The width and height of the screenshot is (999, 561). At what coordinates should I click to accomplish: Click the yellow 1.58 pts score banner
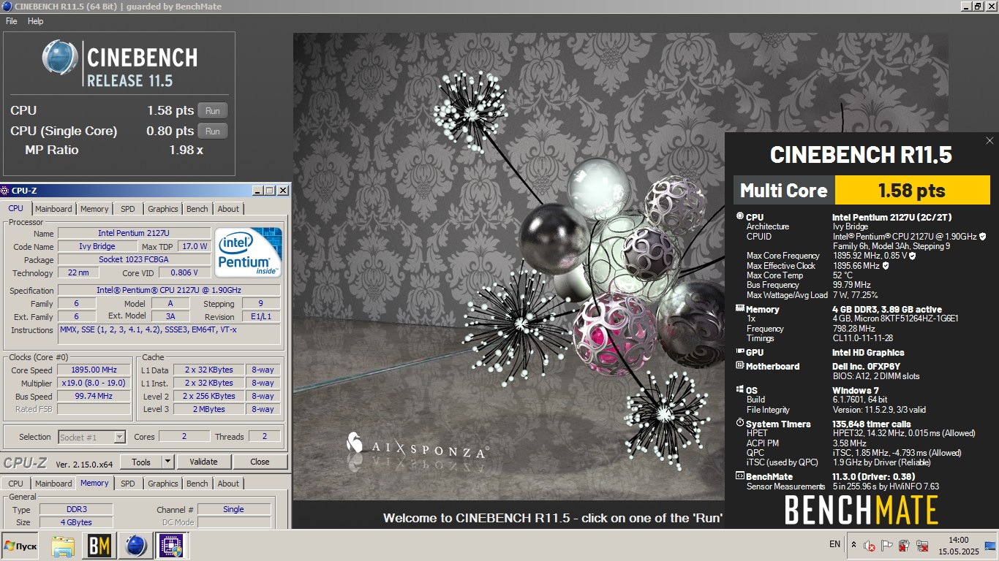click(912, 191)
